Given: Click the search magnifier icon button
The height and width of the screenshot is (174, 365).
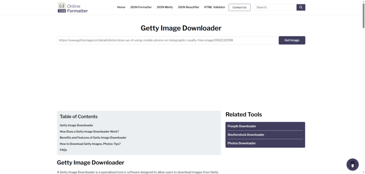Looking at the screenshot, I should [x=301, y=7].
